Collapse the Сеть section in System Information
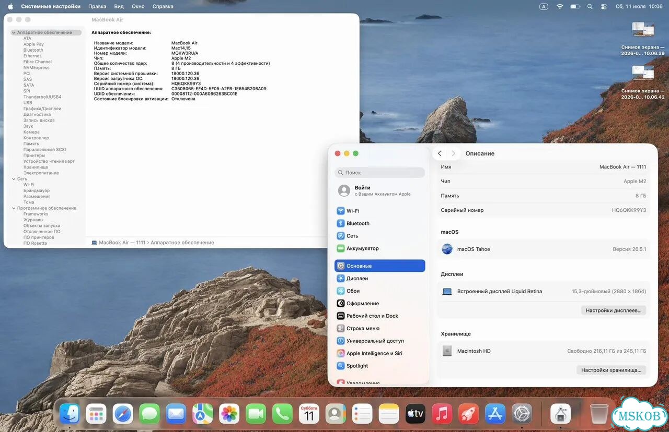This screenshot has height=432, width=669. (14, 179)
